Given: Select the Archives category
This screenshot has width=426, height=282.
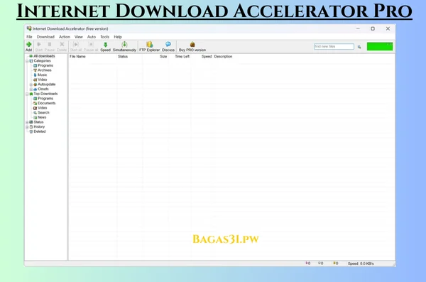Looking at the screenshot, I should 44,70.
